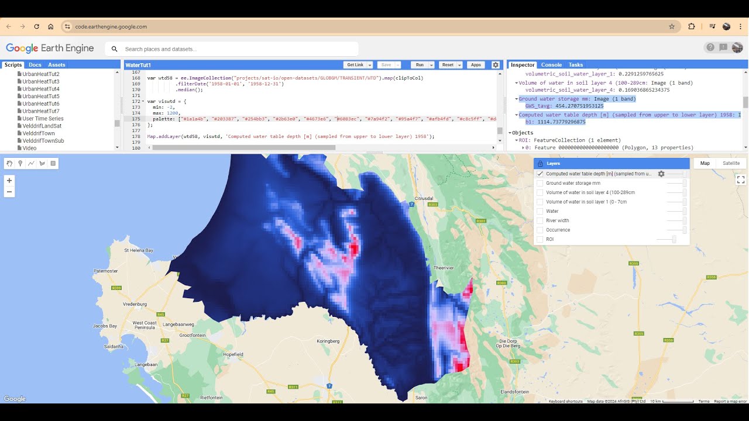Uncheck Computed water table depth layer

pos(540,174)
